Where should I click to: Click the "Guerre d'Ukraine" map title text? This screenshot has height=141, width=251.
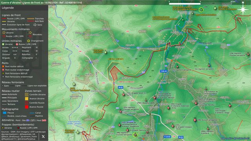(x=11, y=3)
